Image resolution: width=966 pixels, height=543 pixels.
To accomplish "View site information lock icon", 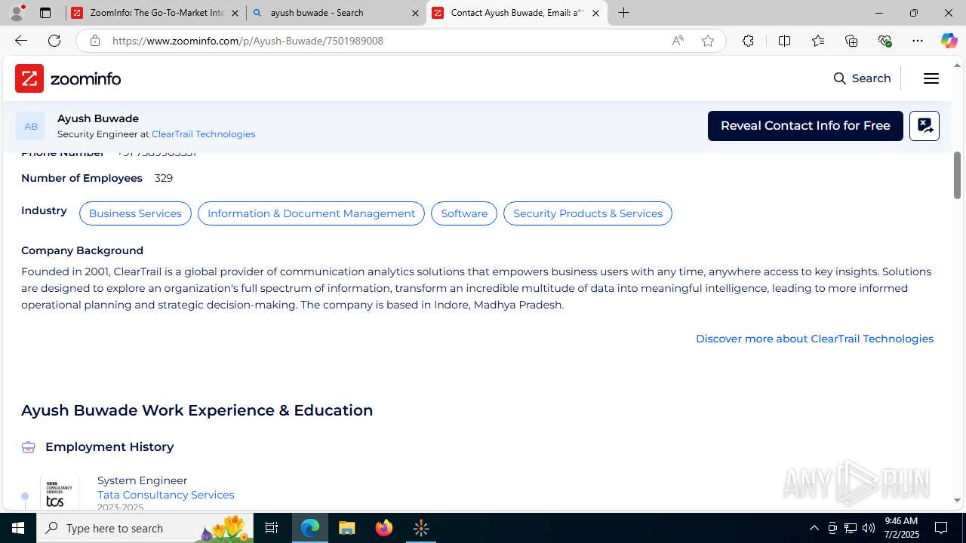I will point(94,41).
